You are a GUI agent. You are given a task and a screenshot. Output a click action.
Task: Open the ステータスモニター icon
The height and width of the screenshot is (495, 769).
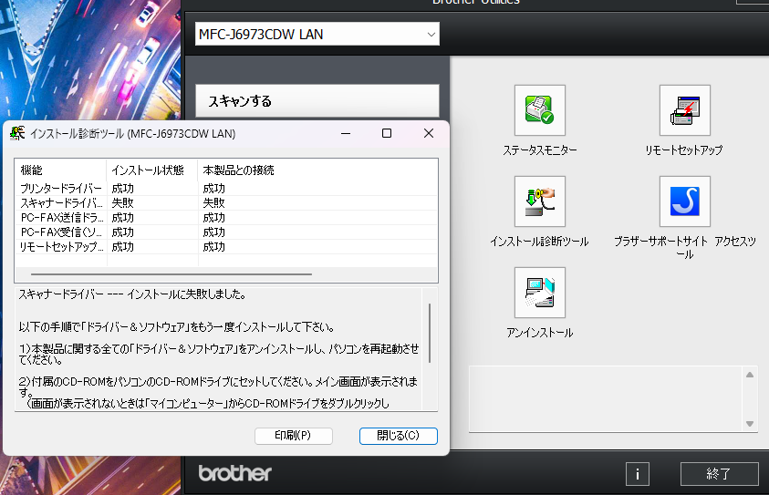(539, 110)
